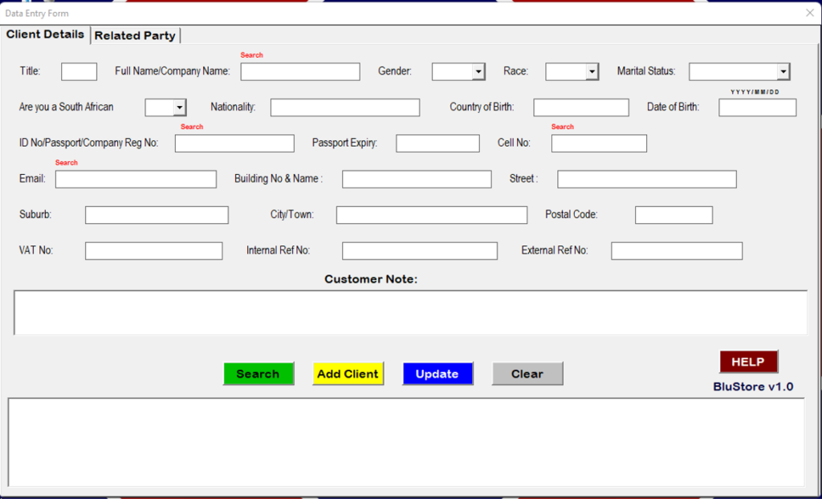This screenshot has width=822, height=499.
Task: Click the Customer Note text area
Action: pyautogui.click(x=410, y=312)
